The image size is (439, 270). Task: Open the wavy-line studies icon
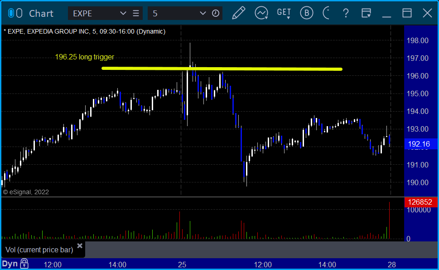pyautogui.click(x=261, y=13)
